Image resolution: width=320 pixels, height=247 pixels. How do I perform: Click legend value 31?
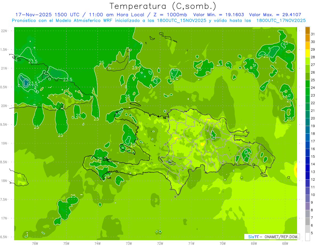point(313,34)
